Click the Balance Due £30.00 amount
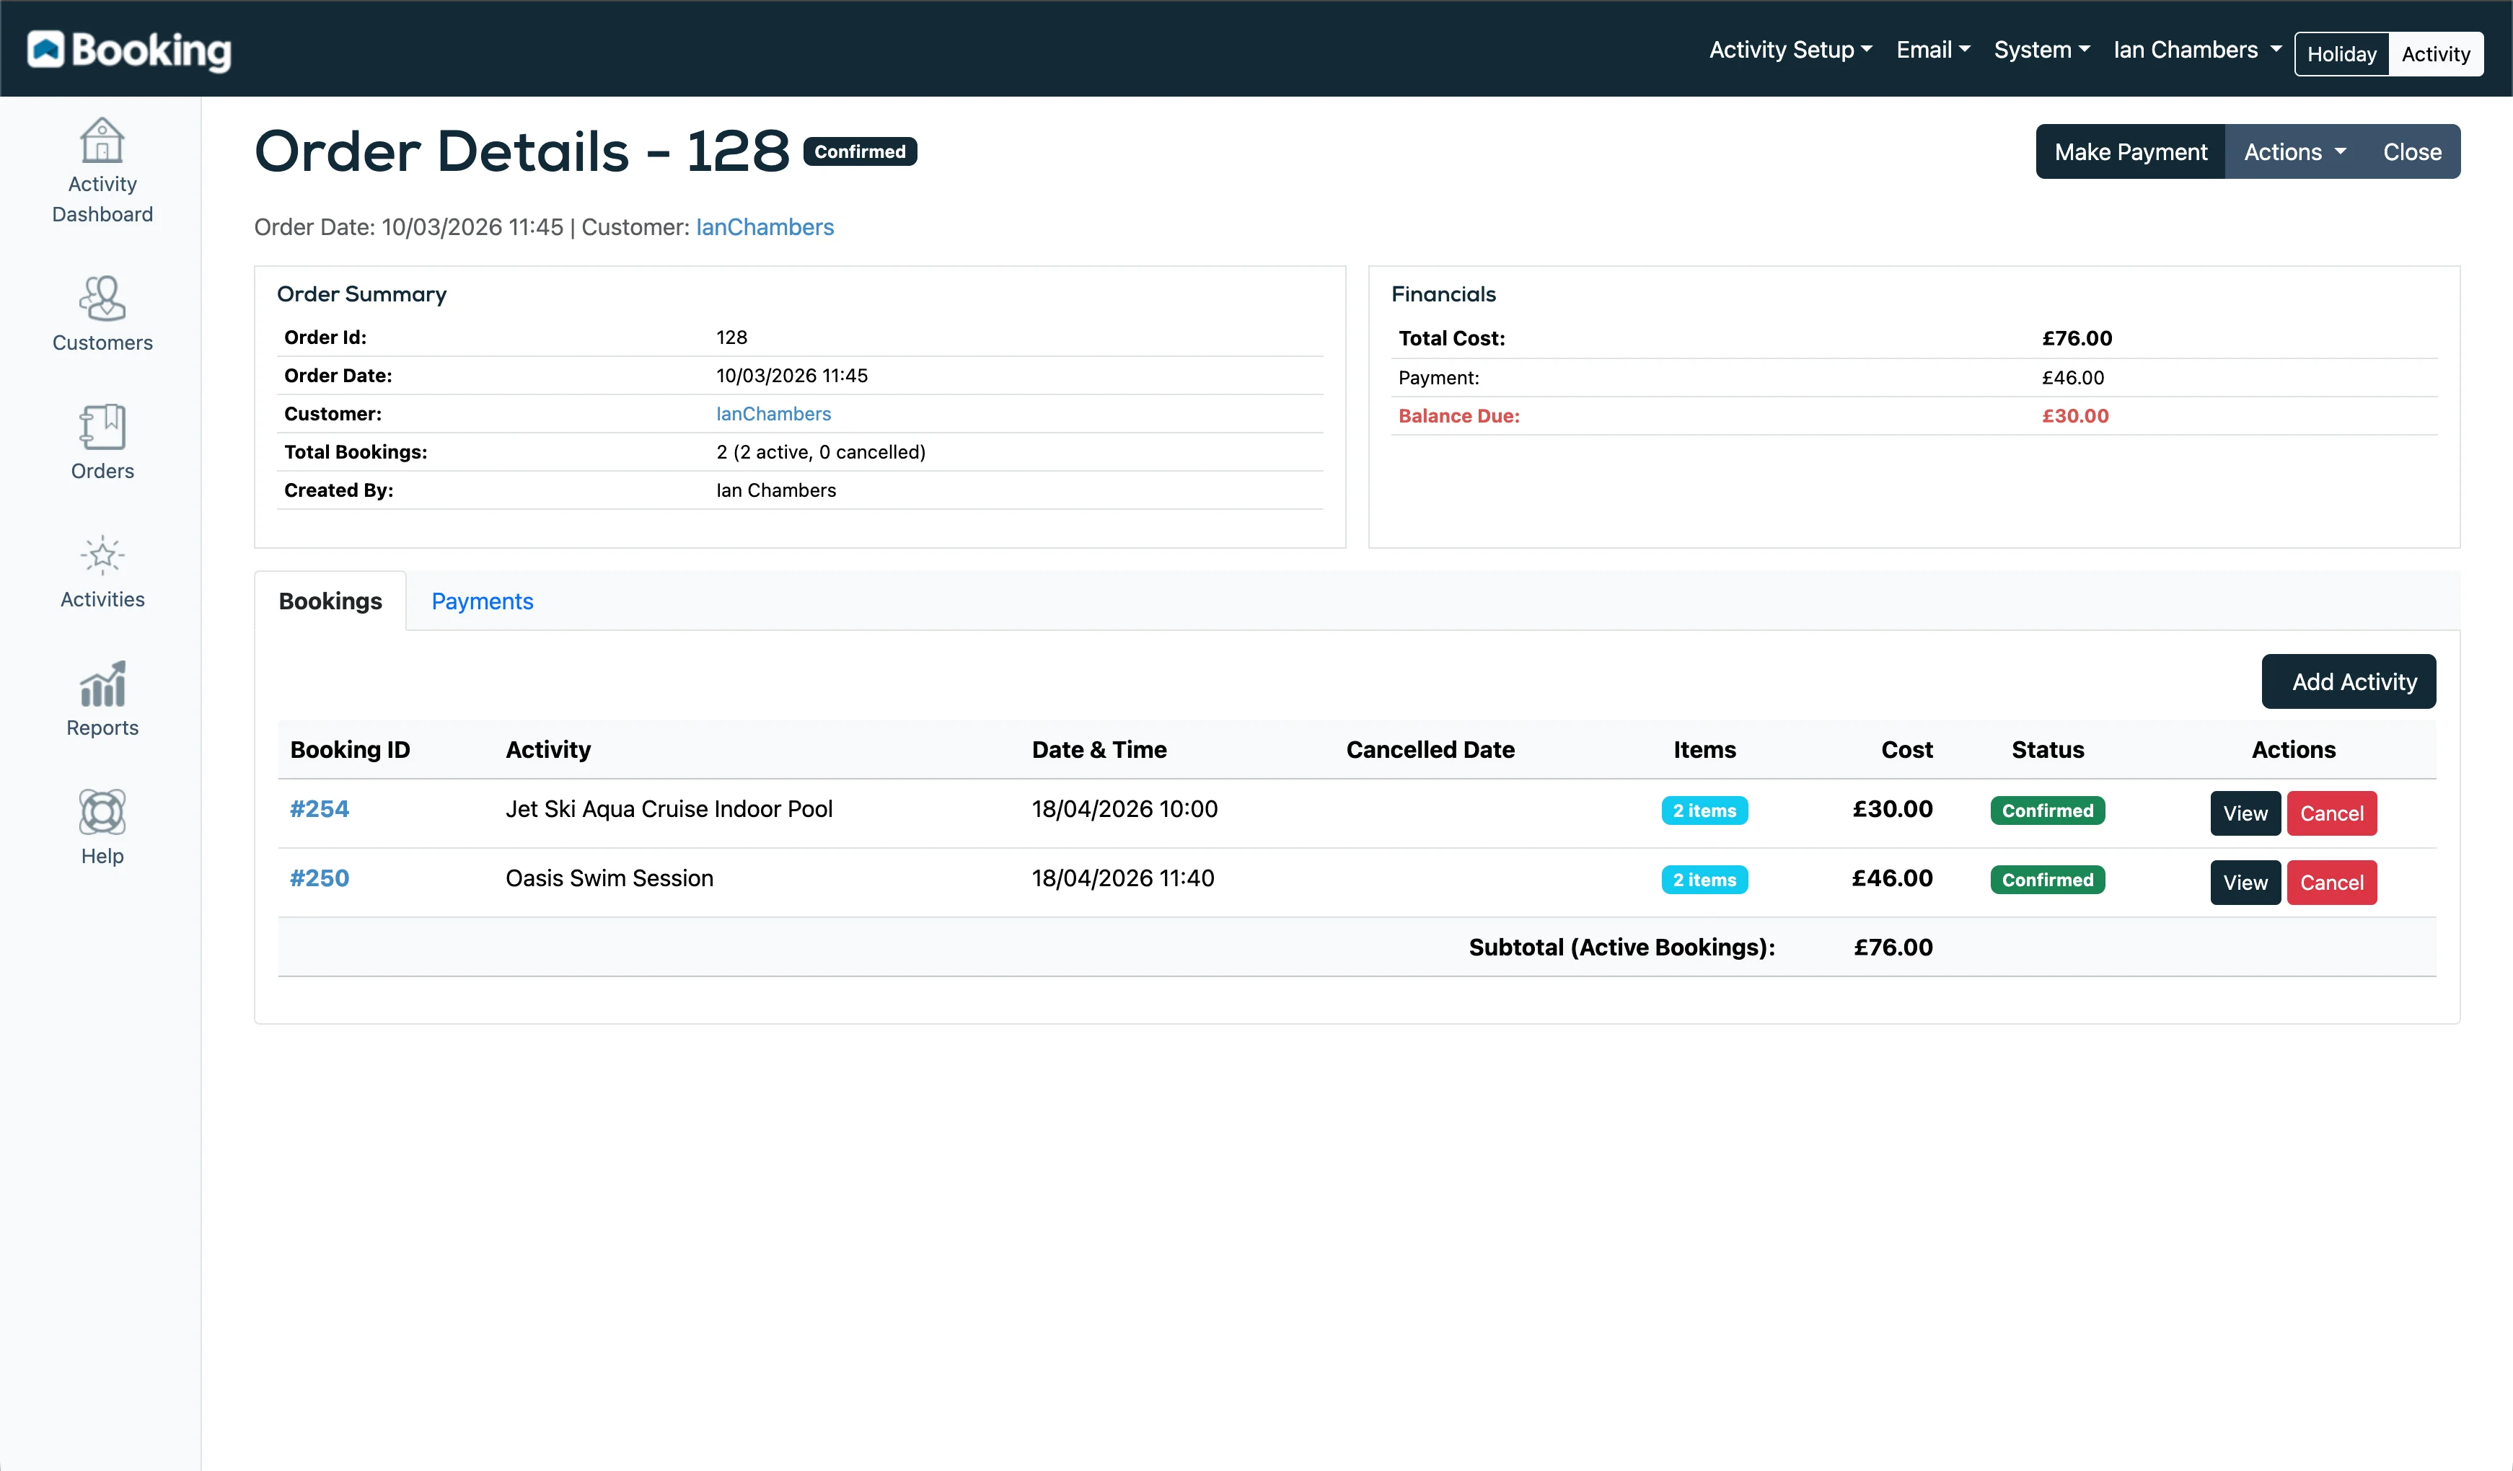Screen dimensions: 2513x1471 (2075, 415)
